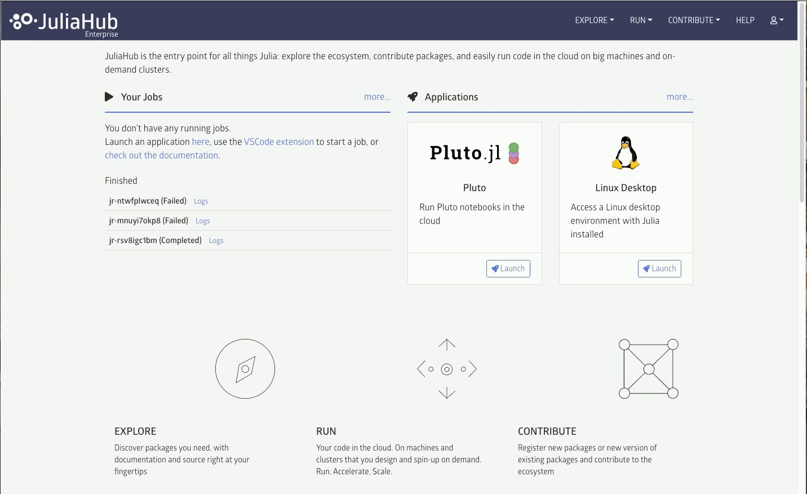Viewport: 807px width, 494px height.
Task: Click the JuliaHub Enterprise logo
Action: point(64,24)
